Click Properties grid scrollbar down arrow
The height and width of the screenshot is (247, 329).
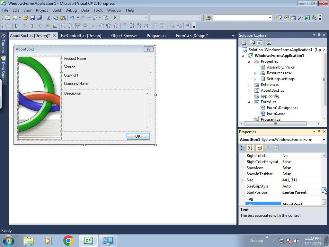point(324,202)
